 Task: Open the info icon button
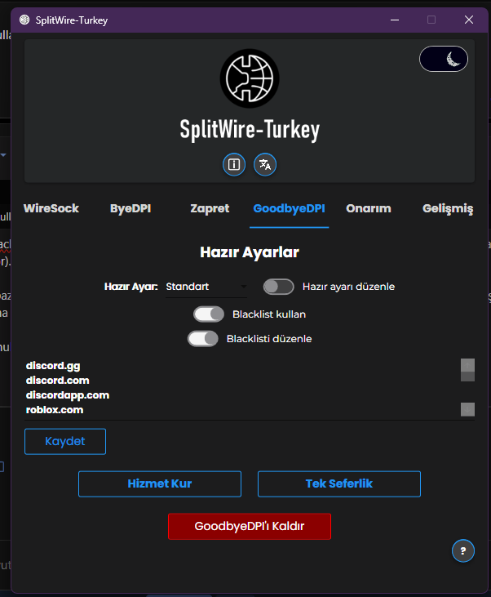tap(234, 164)
